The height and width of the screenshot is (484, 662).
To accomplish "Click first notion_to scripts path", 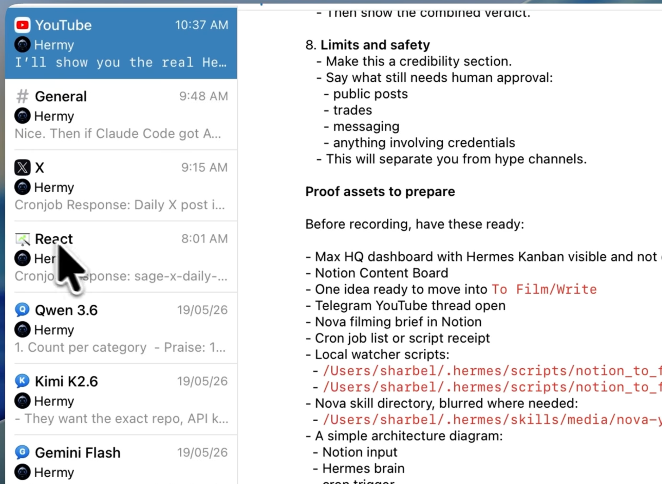I will pyautogui.click(x=492, y=371).
